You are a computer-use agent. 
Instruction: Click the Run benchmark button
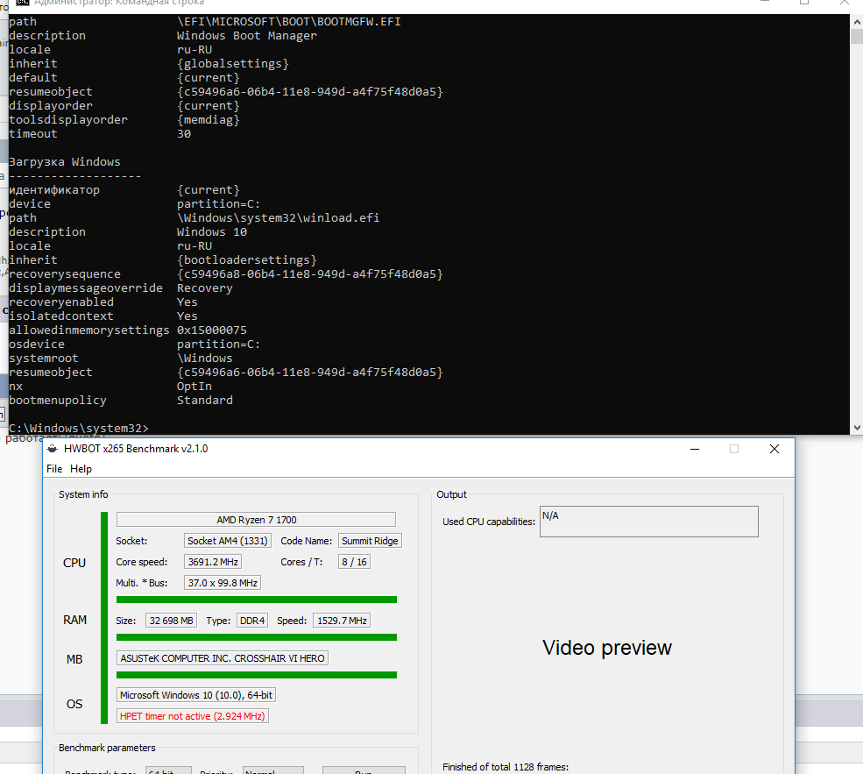tap(364, 770)
